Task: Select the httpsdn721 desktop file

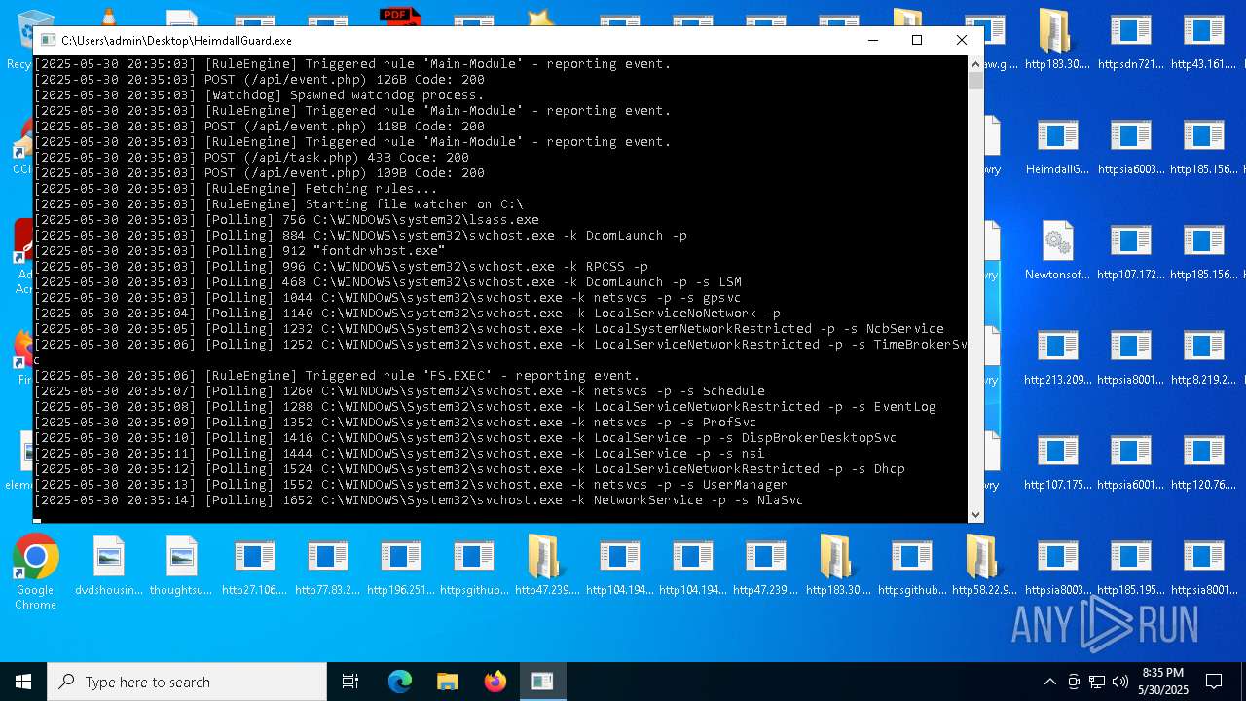Action: click(x=1130, y=39)
